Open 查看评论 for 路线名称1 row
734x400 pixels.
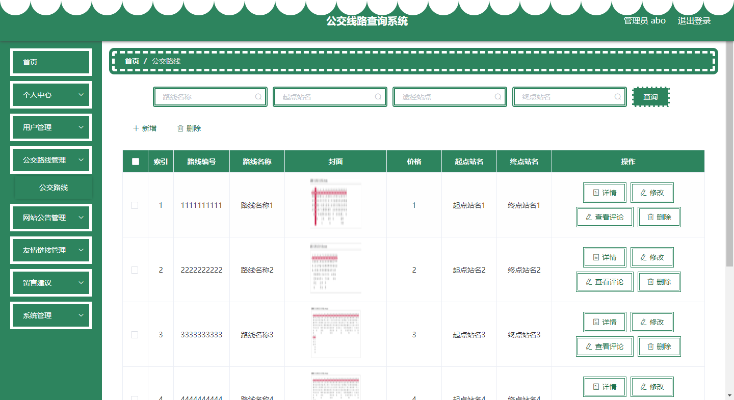(x=605, y=217)
